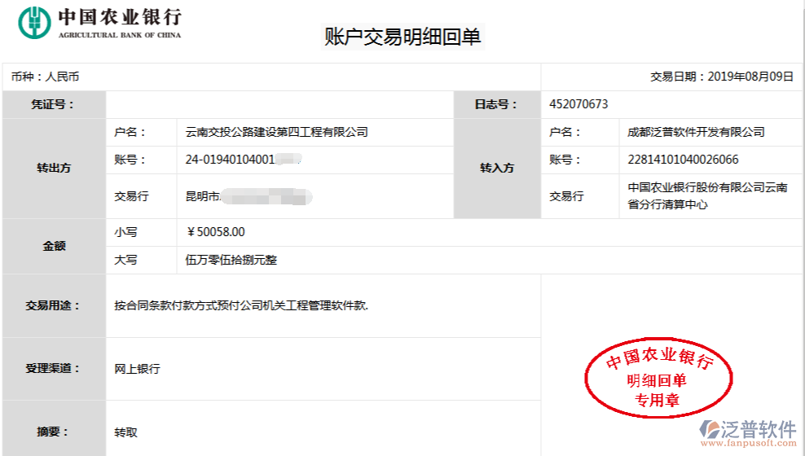The height and width of the screenshot is (456, 805).
Task: Select the amount ¥50058.00
Action: click(216, 232)
